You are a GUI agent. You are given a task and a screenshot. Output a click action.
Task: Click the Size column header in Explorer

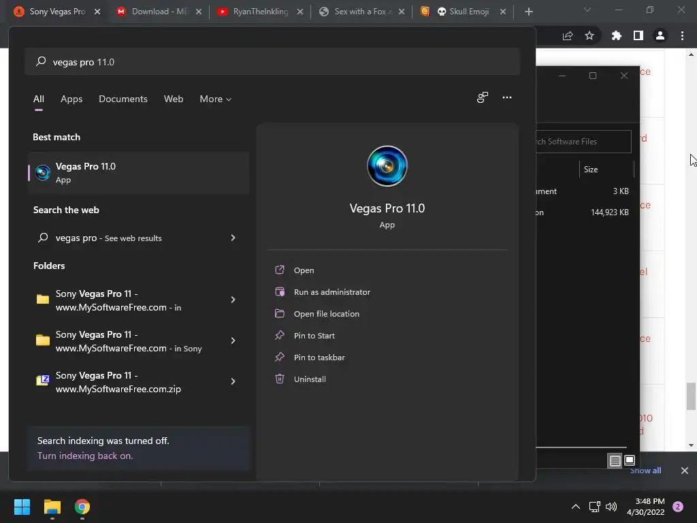(591, 170)
